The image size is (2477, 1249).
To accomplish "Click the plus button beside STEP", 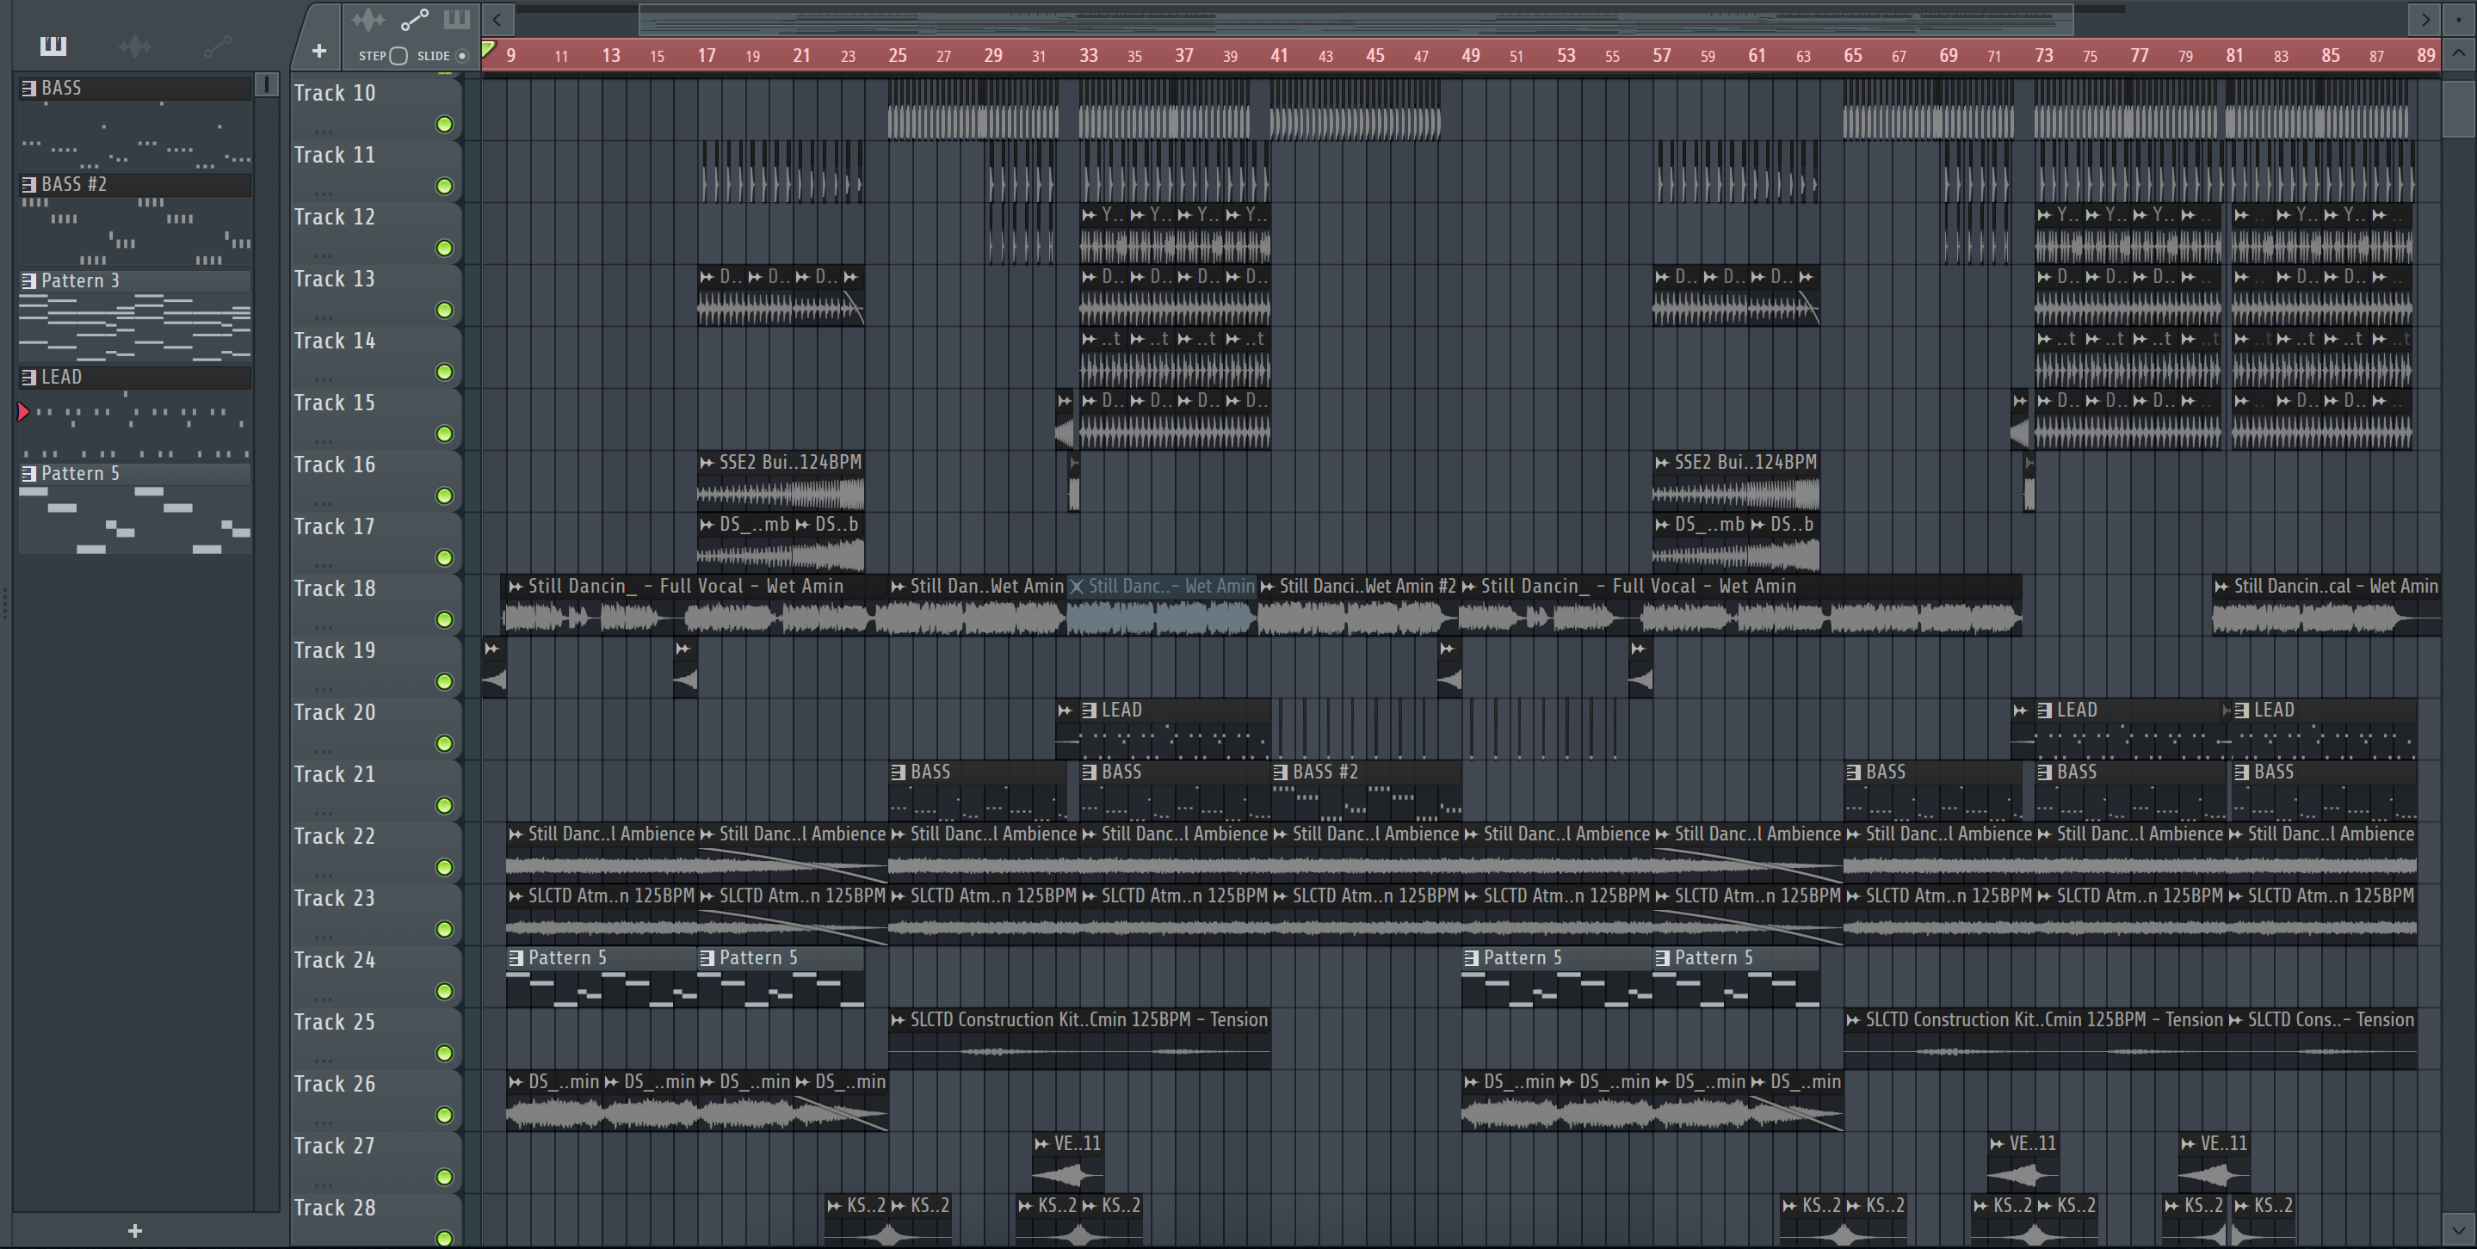I will pos(319,51).
